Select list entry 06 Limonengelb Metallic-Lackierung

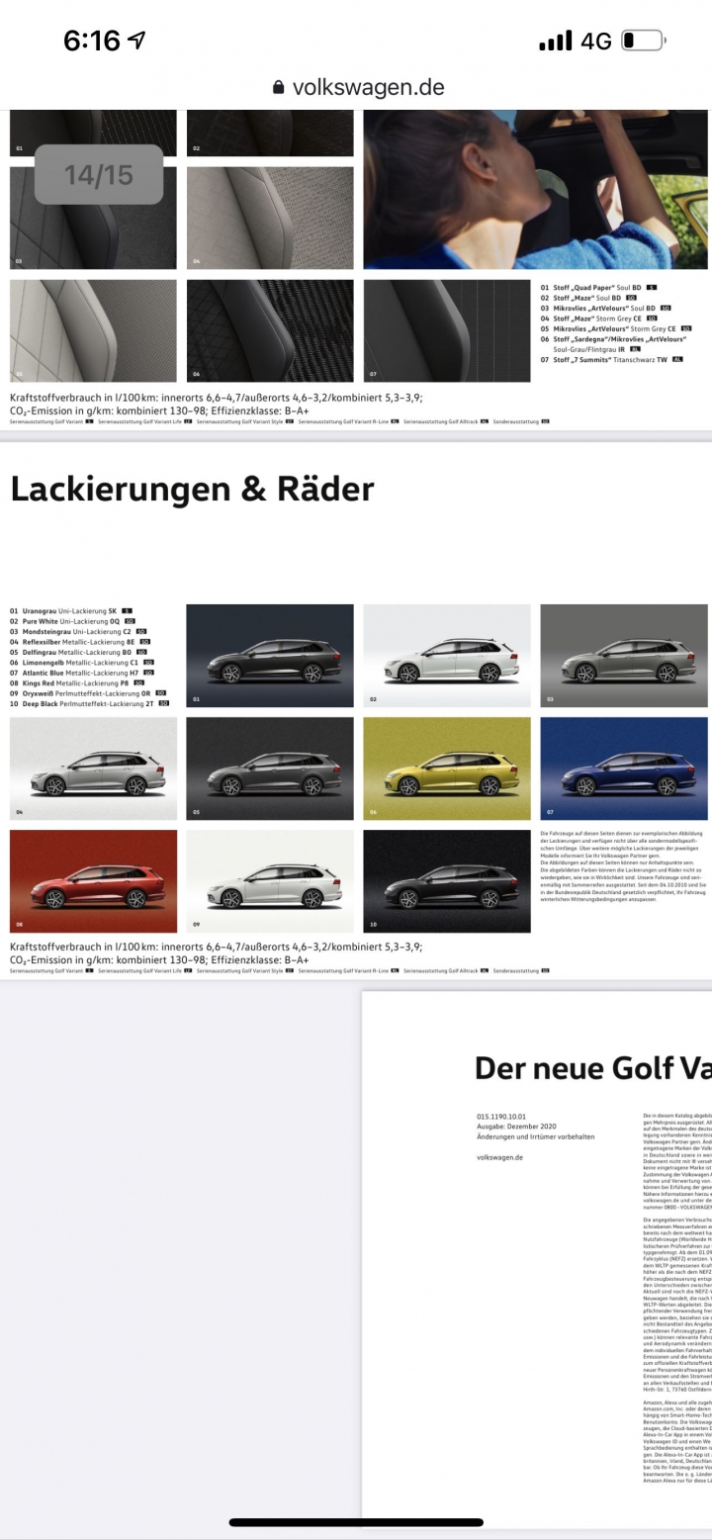[81, 663]
